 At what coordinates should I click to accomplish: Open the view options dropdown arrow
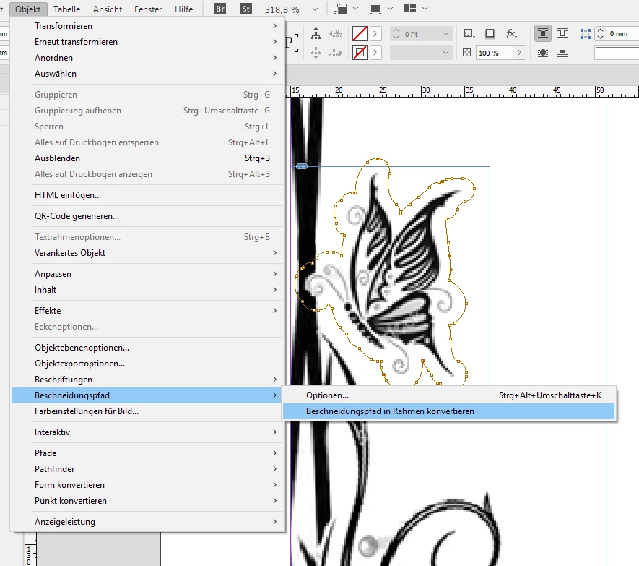pyautogui.click(x=355, y=9)
